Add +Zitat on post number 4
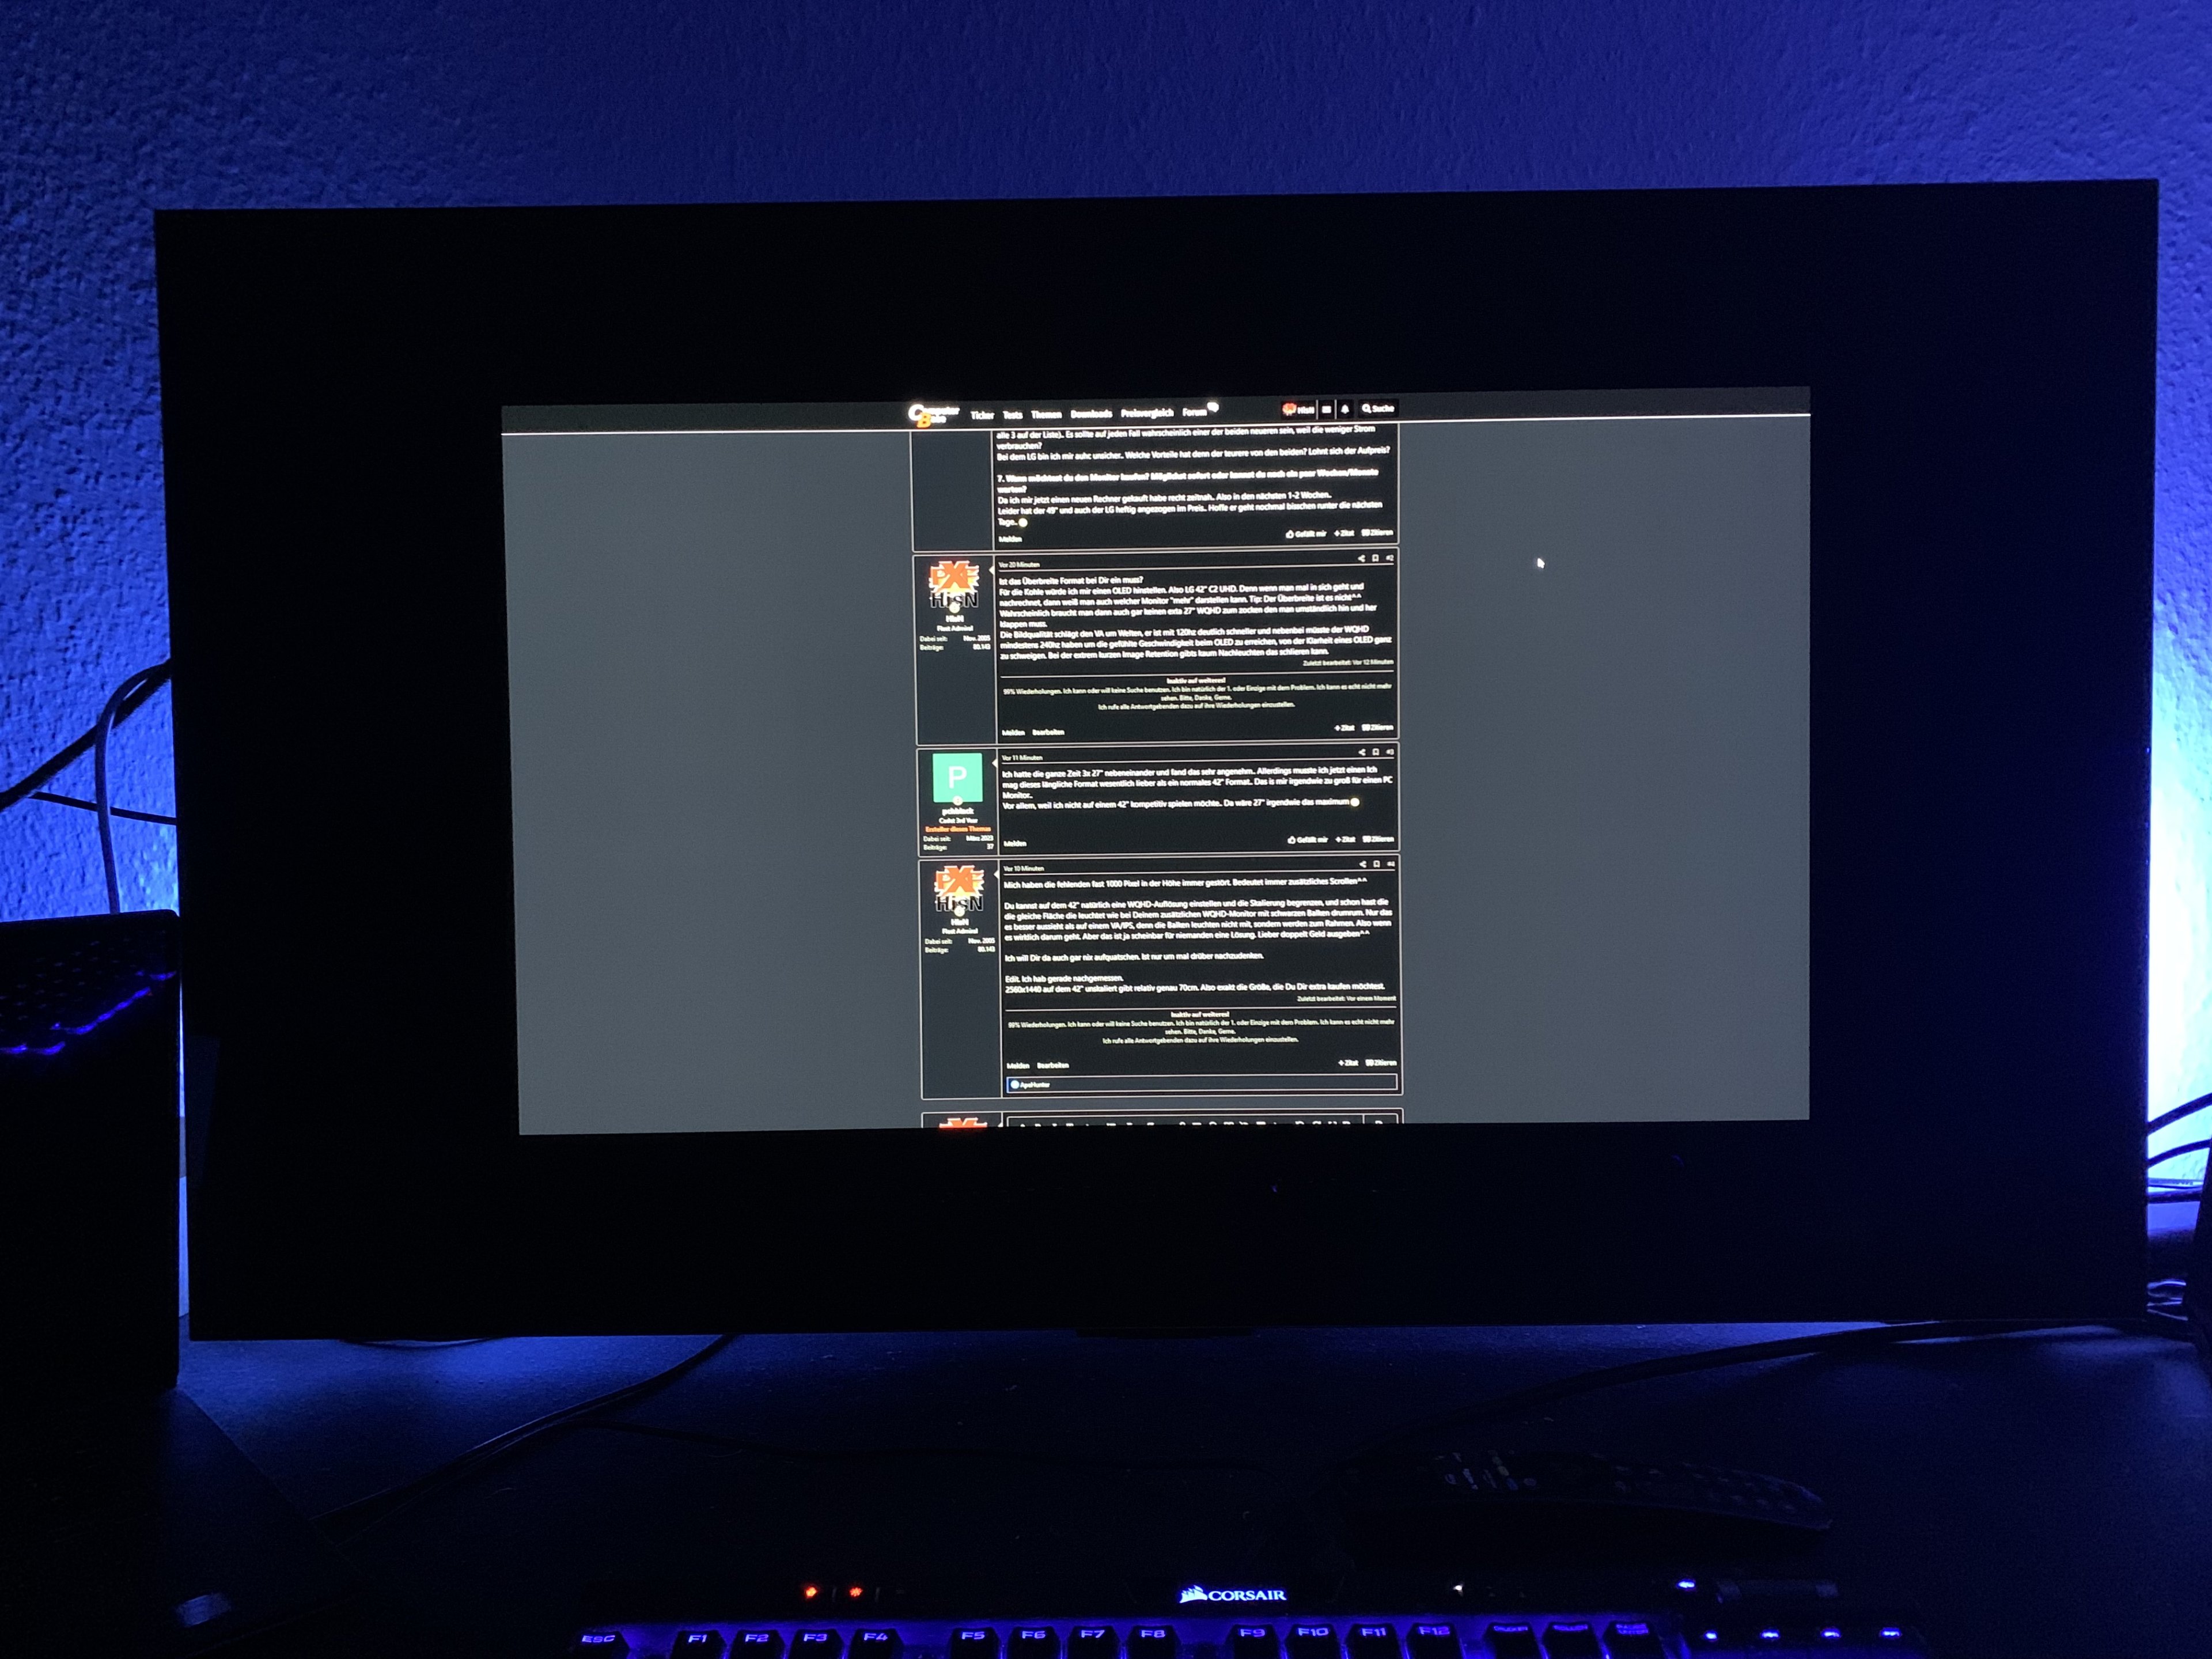The width and height of the screenshot is (2212, 1659). [1347, 1063]
